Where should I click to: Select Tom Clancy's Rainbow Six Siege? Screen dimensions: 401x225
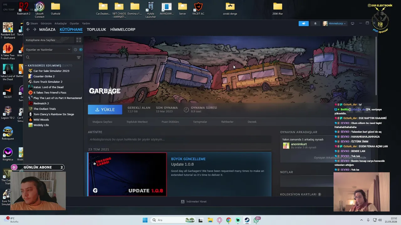[x=53, y=114]
